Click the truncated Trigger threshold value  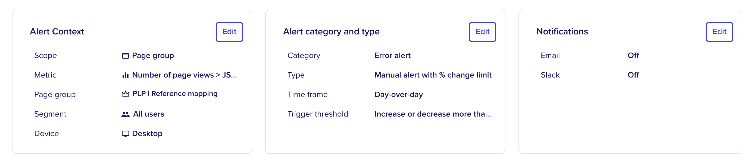point(432,114)
